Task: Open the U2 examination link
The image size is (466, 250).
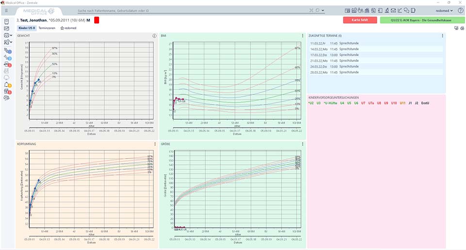Action: point(311,103)
